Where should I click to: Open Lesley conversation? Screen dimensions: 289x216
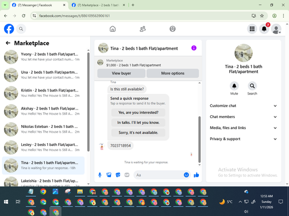point(43,147)
